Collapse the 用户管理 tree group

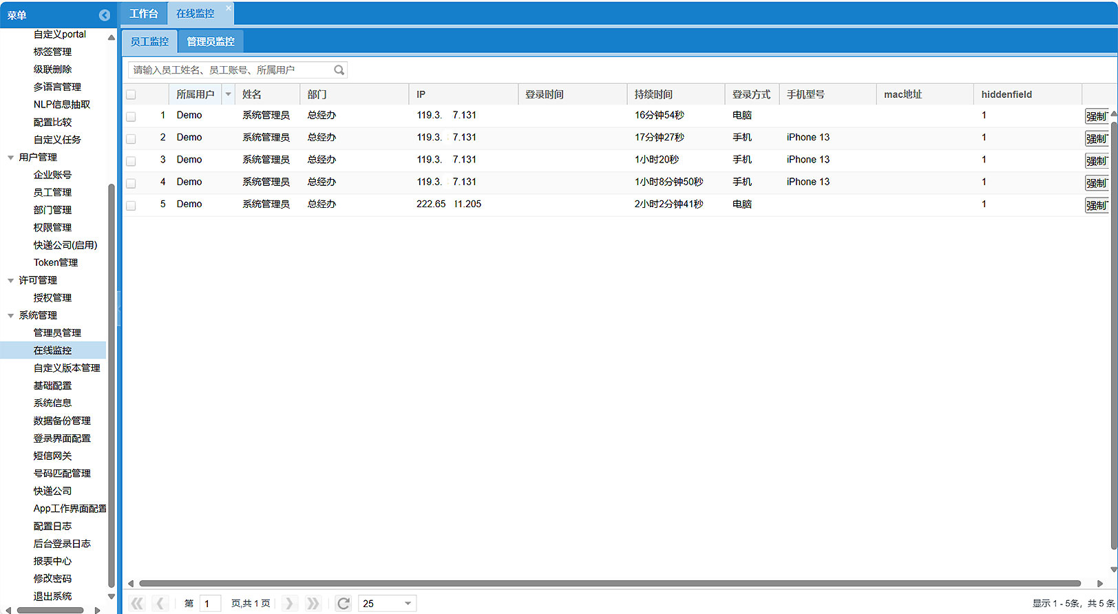pos(10,158)
